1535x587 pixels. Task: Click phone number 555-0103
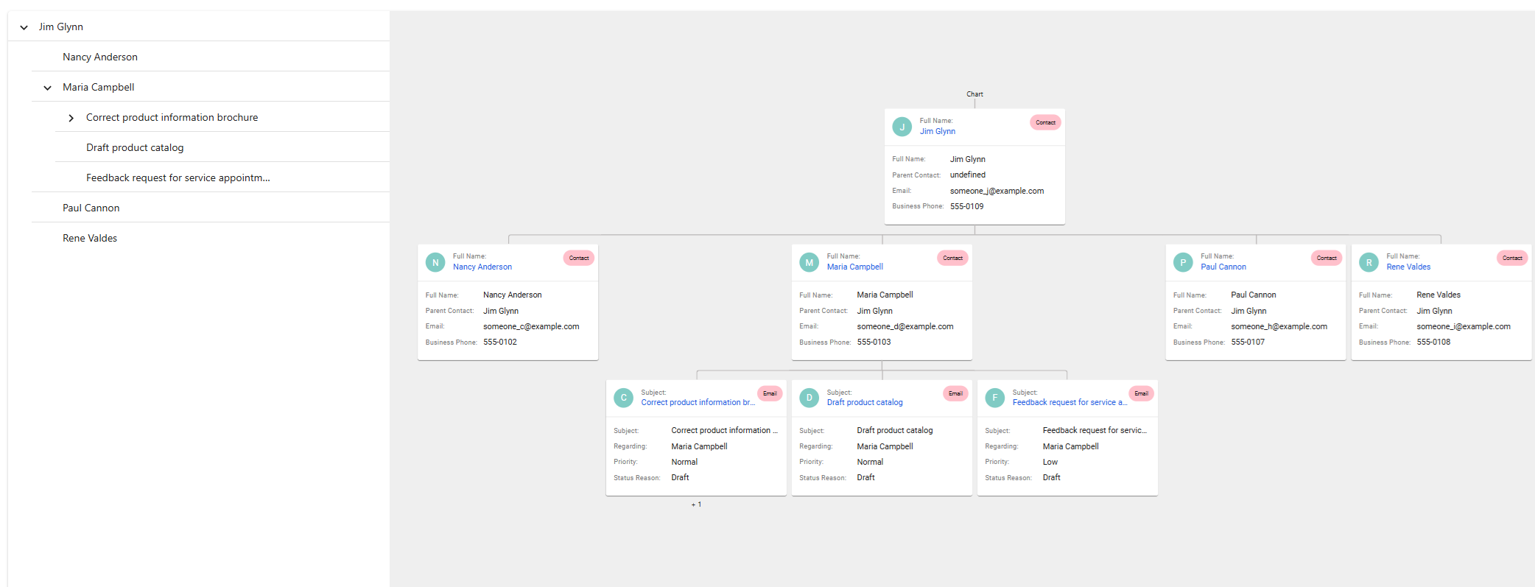point(874,342)
